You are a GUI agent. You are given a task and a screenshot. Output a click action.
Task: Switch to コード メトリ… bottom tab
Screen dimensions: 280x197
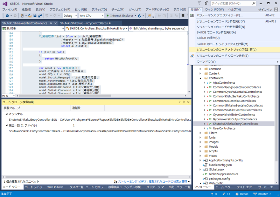(35, 187)
